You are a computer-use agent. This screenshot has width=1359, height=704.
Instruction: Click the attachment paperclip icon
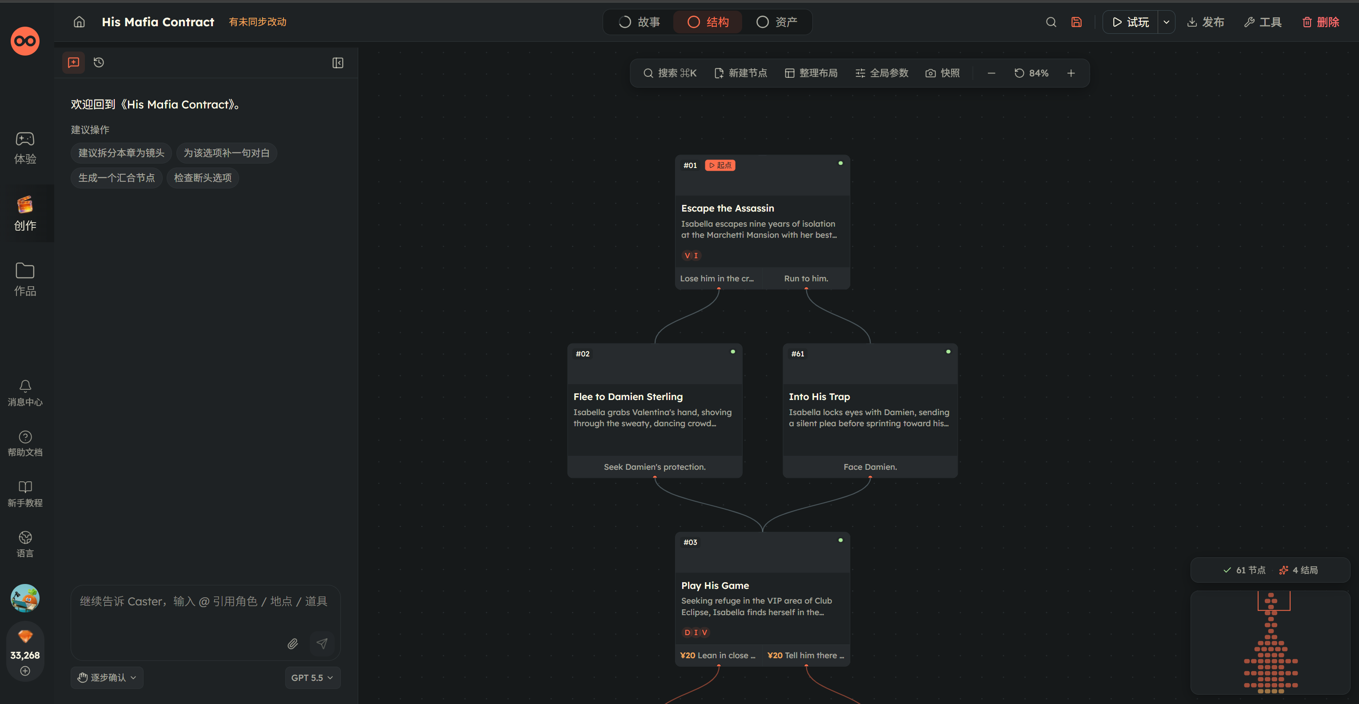pyautogui.click(x=293, y=643)
